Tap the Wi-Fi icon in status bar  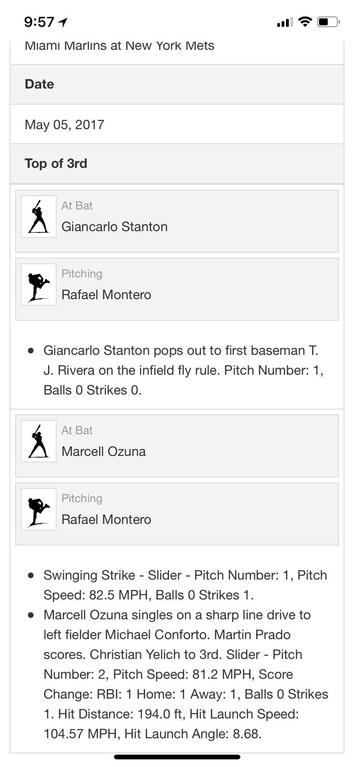click(304, 22)
